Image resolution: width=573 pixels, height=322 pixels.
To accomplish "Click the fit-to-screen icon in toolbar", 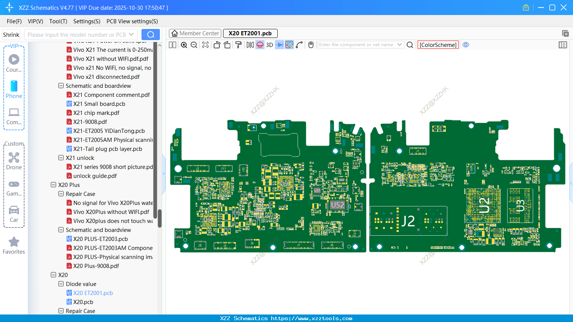I will (x=205, y=45).
